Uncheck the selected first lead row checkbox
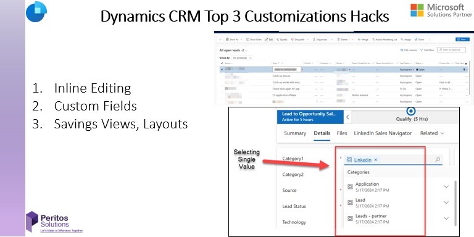The width and height of the screenshot is (474, 237). (x=222, y=69)
